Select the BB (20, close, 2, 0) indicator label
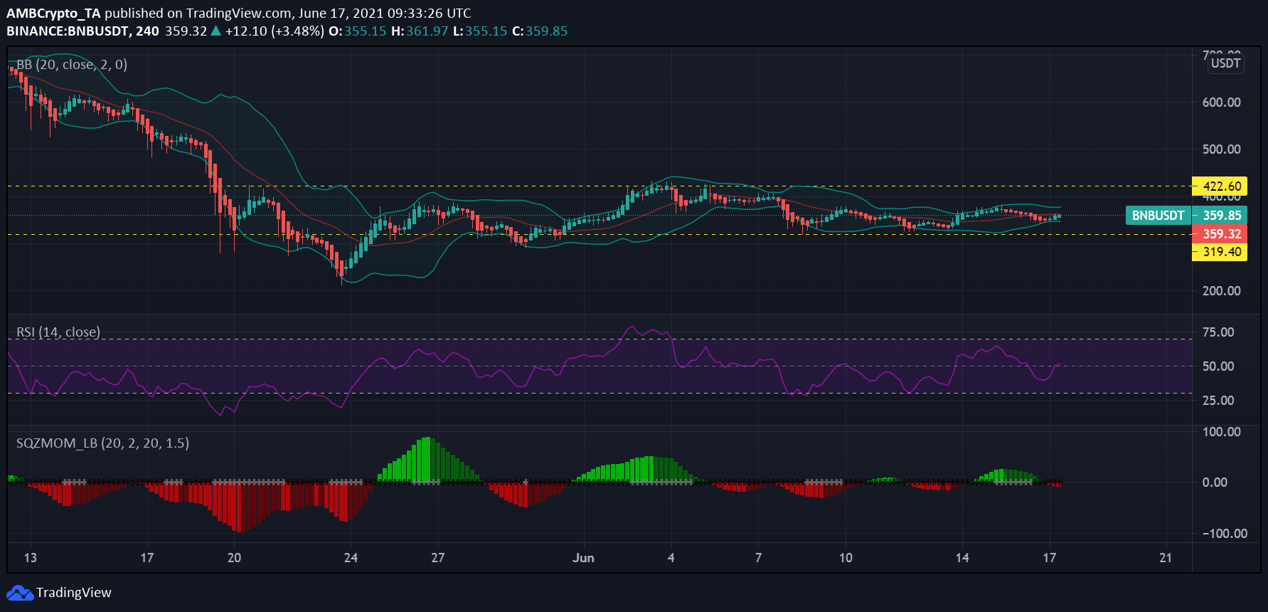This screenshot has height=612, width=1268. click(72, 65)
